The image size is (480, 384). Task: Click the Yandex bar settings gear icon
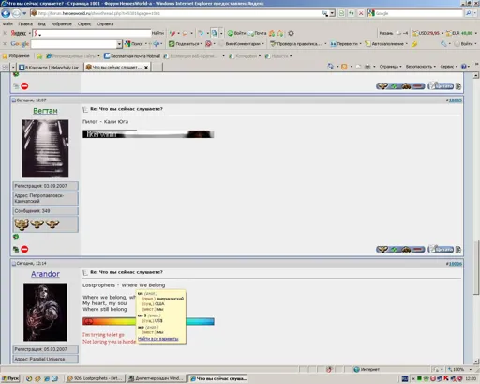pyautogui.click(x=291, y=33)
